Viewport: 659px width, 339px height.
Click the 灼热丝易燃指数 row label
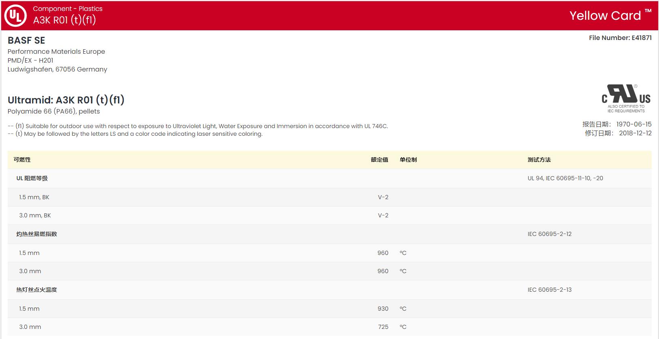(36, 234)
